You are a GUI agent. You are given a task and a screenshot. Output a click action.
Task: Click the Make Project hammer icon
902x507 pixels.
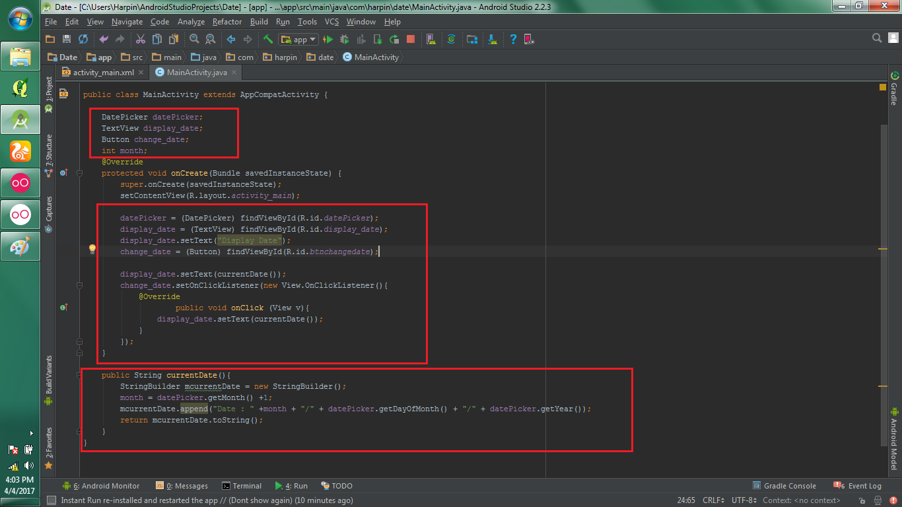(x=267, y=40)
